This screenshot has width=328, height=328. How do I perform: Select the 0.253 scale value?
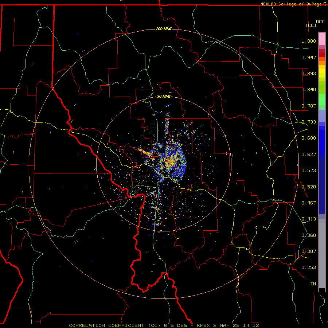pos(309,268)
